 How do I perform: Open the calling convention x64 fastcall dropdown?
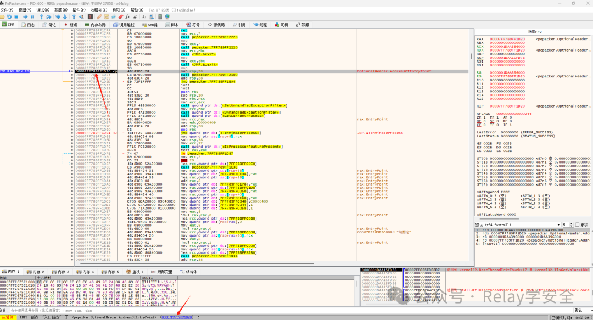coord(518,224)
